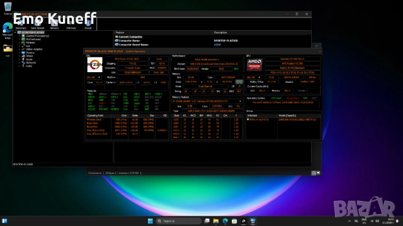Click the small button beside memory clock values
403x226 pixels.
[239, 82]
